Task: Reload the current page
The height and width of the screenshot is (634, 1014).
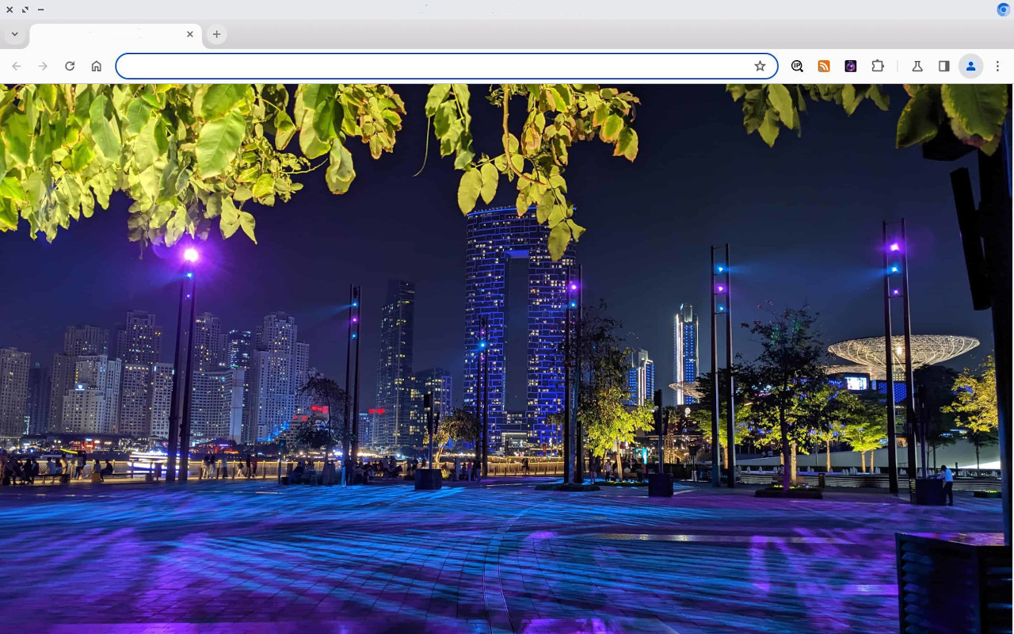Action: pyautogui.click(x=70, y=66)
